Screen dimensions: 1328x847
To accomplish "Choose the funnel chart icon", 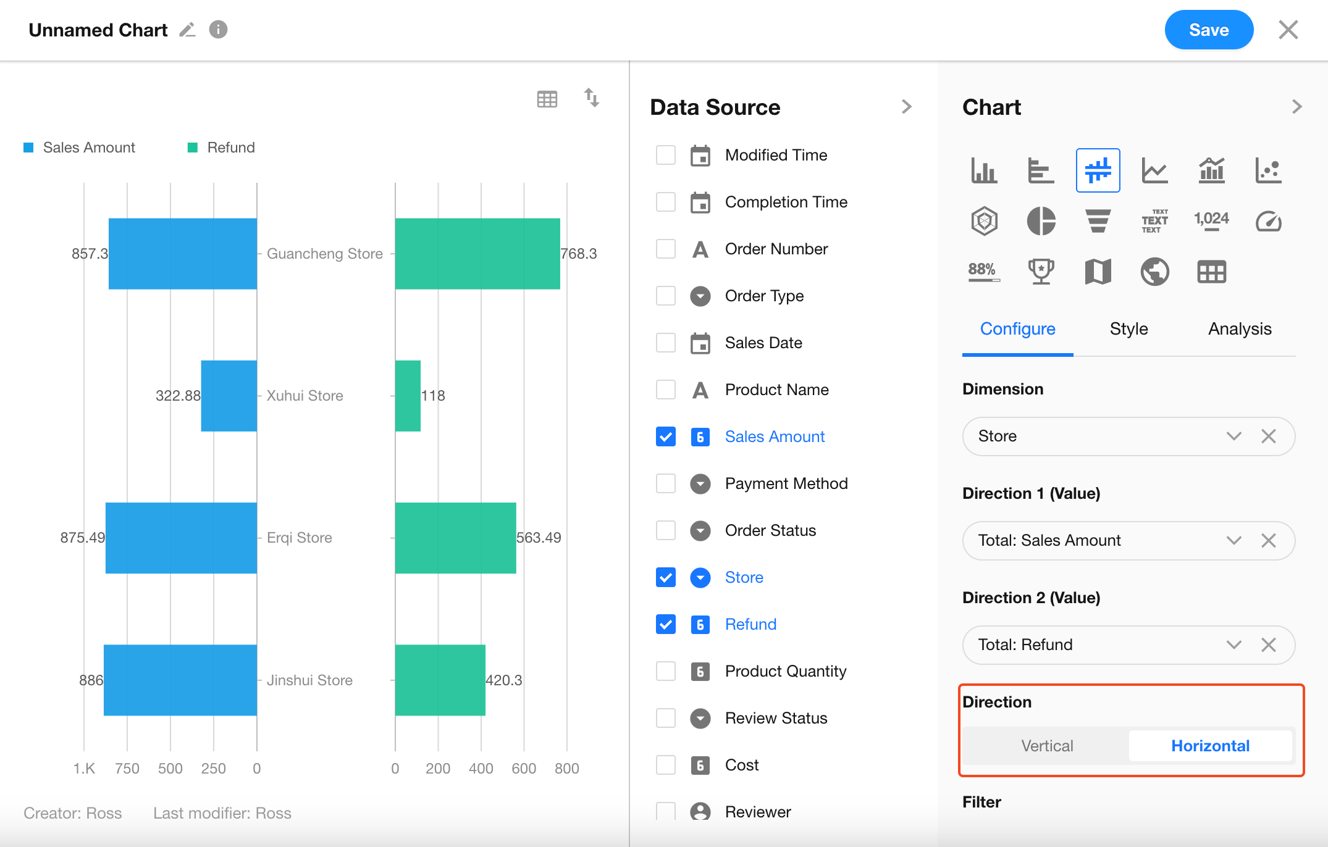I will click(1098, 221).
